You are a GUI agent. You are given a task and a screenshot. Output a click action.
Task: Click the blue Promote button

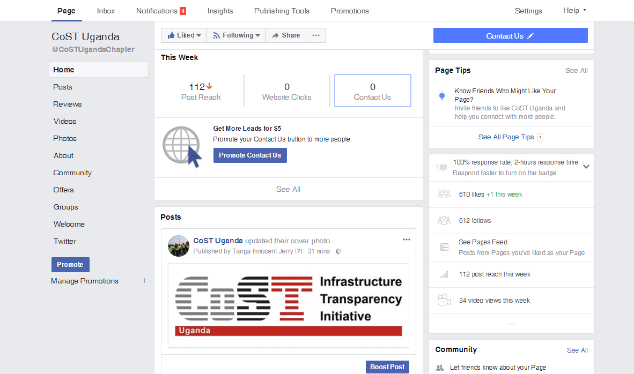70,265
